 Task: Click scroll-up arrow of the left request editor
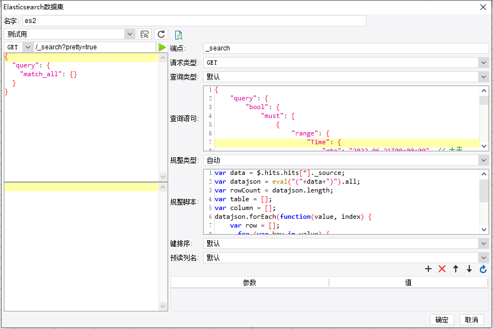[163, 58]
